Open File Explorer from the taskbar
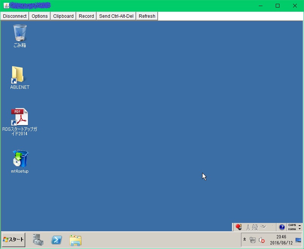 coord(75,240)
